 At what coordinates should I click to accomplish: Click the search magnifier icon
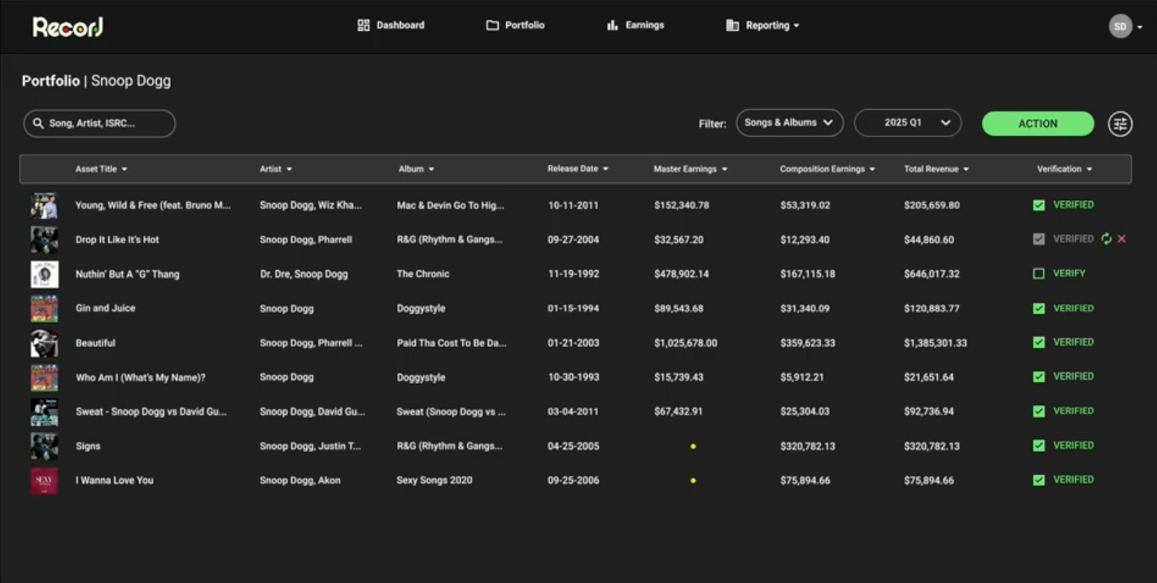(x=38, y=124)
